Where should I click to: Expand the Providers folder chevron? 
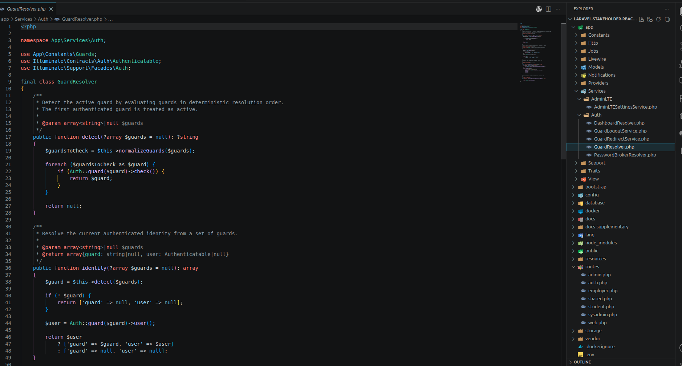pos(576,83)
